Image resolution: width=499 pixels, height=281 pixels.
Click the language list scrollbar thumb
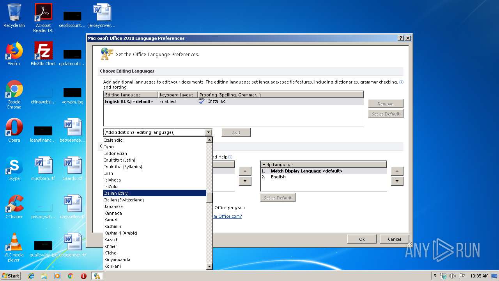(209, 198)
